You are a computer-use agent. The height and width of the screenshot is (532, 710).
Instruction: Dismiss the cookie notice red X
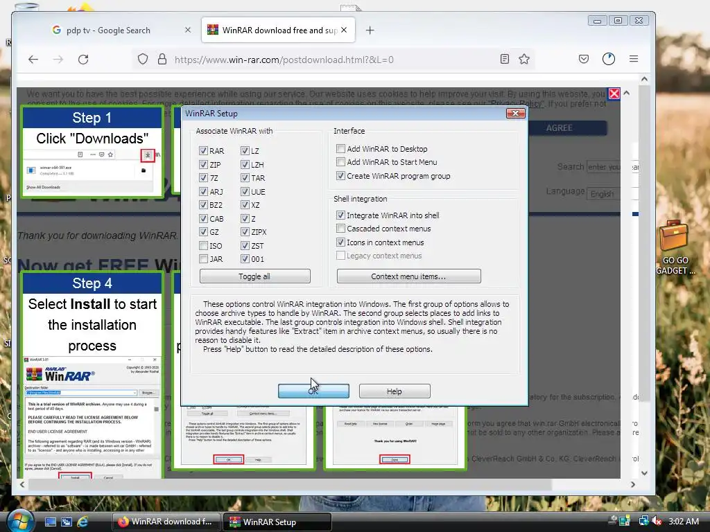614,94
